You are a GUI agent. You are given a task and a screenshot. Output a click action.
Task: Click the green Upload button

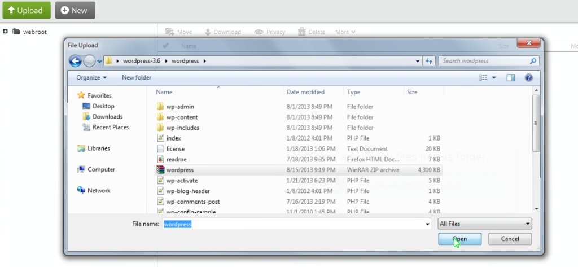coord(26,10)
